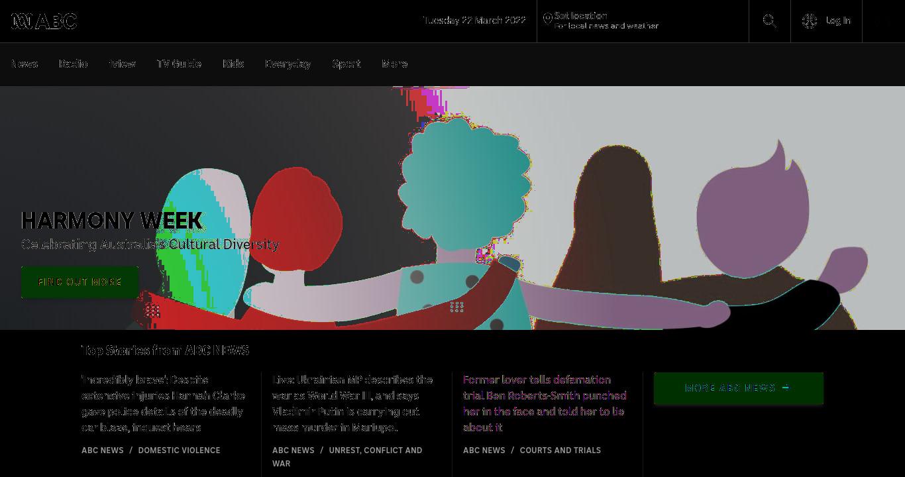The height and width of the screenshot is (477, 905).
Task: Click the ABC logo in the header
Action: tap(44, 21)
